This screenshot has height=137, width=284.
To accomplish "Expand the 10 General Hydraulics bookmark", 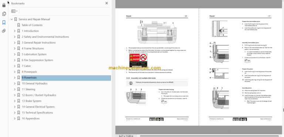I will click(x=15, y=84).
